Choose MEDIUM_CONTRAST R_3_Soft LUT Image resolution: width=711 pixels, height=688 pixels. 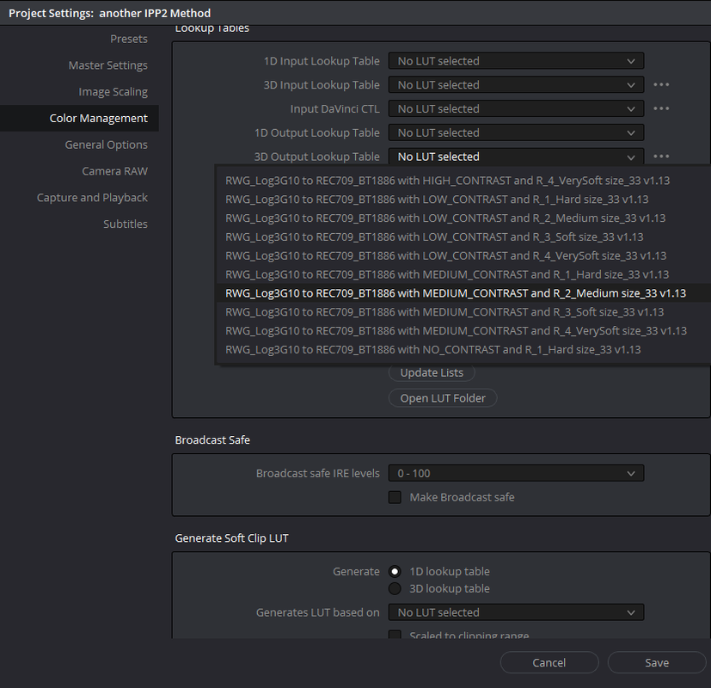coord(463,312)
